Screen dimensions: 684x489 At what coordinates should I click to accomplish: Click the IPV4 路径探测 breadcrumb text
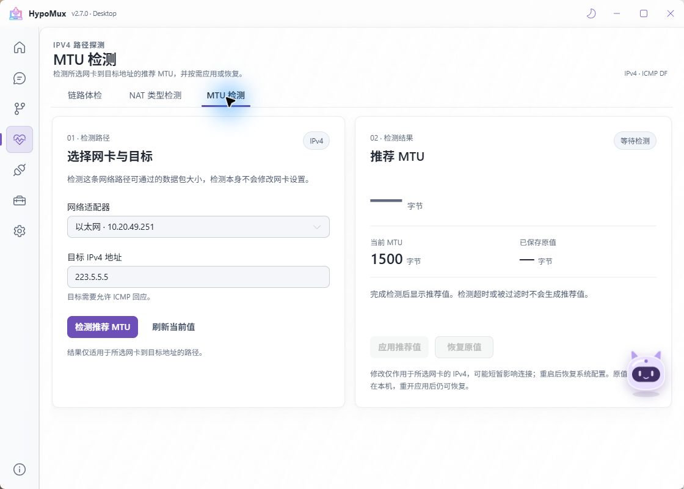click(79, 45)
